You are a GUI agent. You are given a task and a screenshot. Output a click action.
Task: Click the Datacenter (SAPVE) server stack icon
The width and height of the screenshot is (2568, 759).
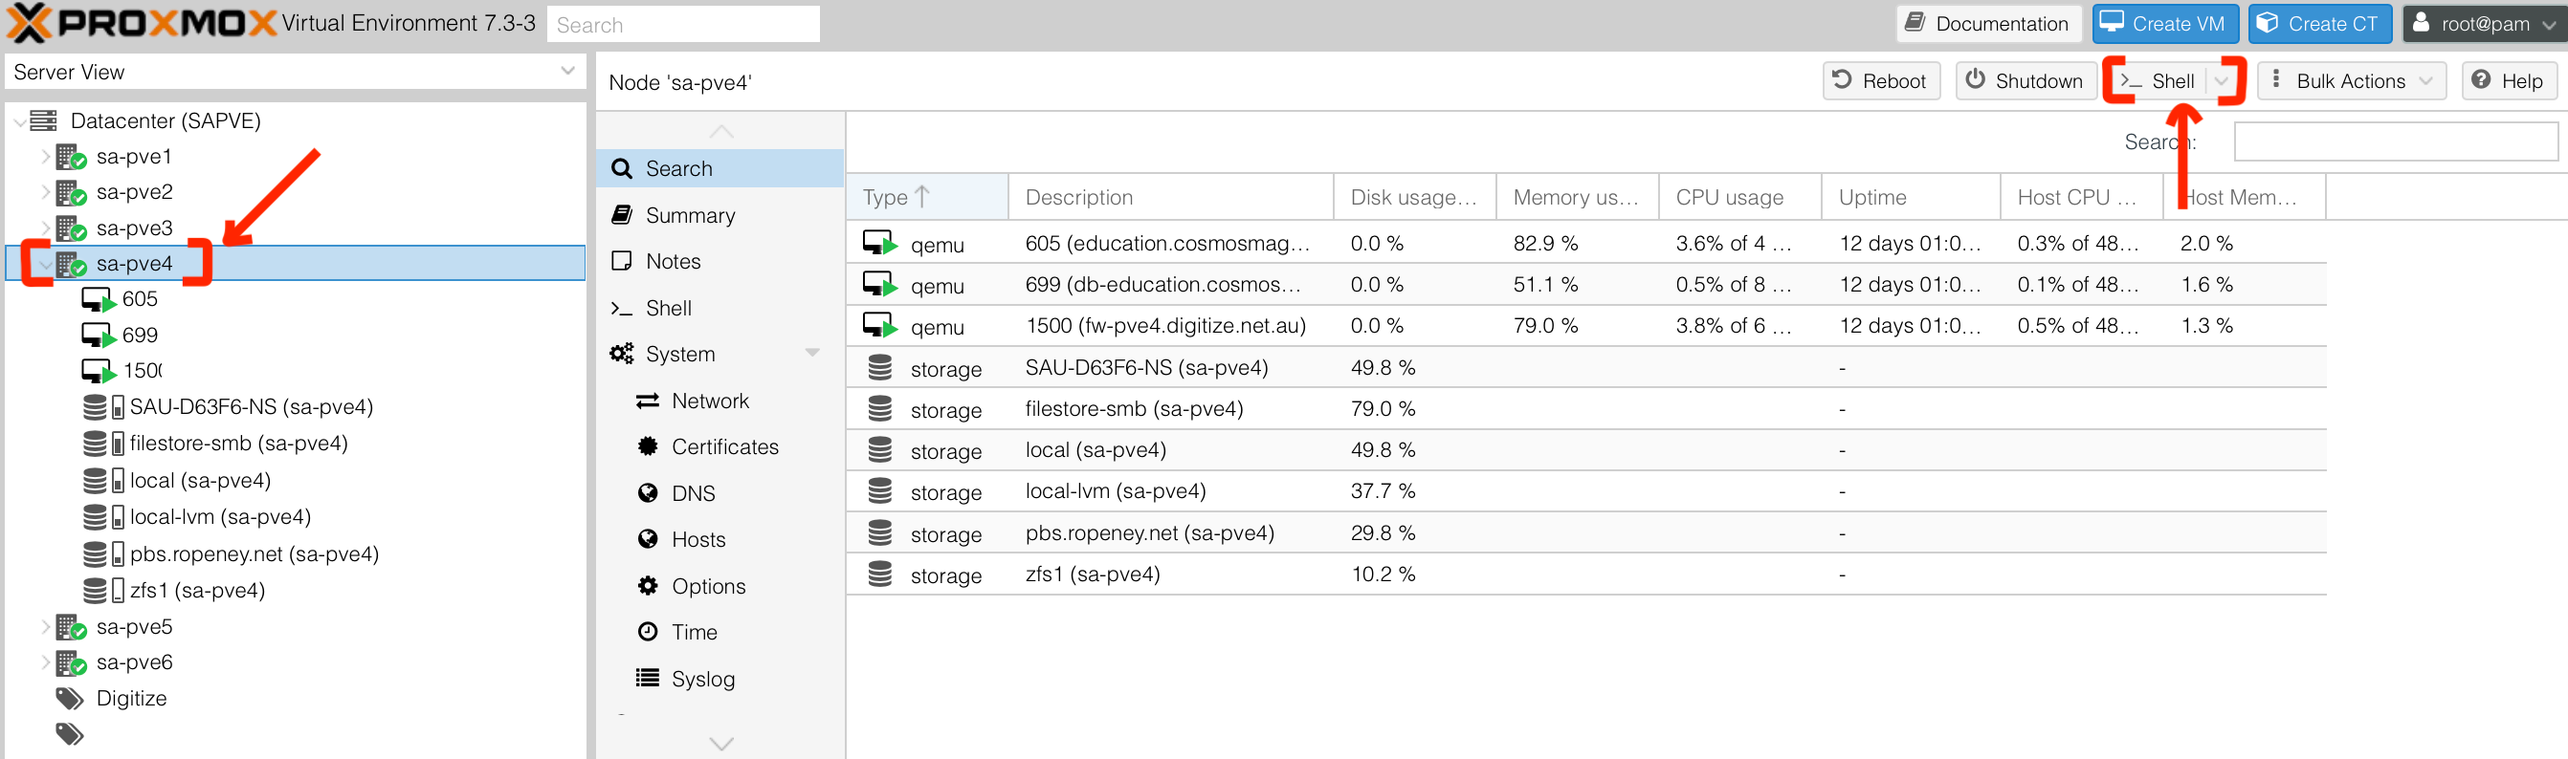(x=44, y=120)
